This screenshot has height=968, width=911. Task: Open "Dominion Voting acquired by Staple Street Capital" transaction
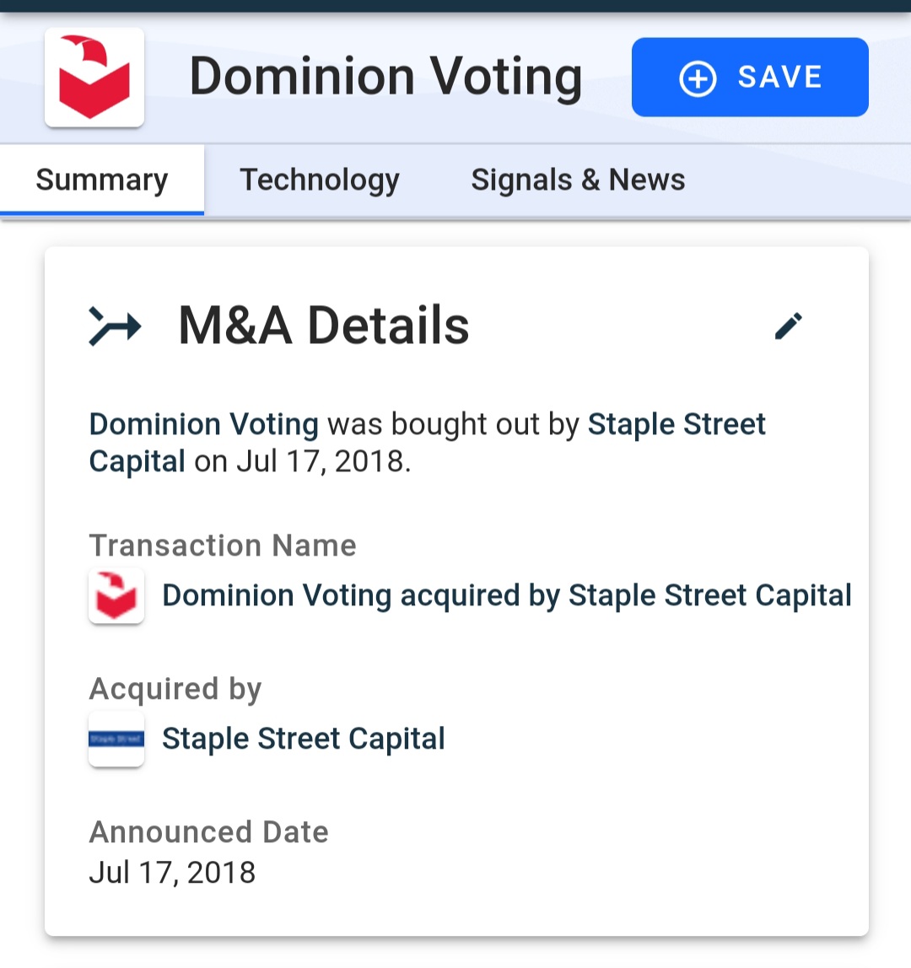click(506, 596)
